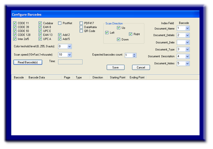Cancel the barcode configuration
The width and height of the screenshot is (213, 149).
coord(141,67)
